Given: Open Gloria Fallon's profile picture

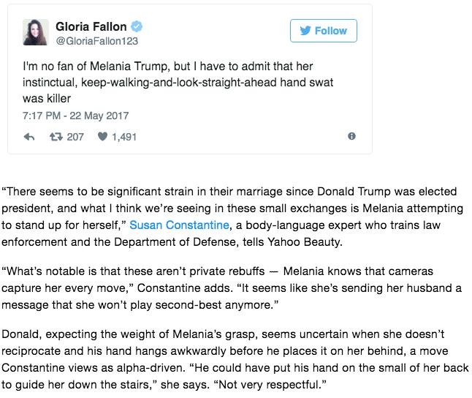Looking at the screenshot, I should [x=36, y=32].
